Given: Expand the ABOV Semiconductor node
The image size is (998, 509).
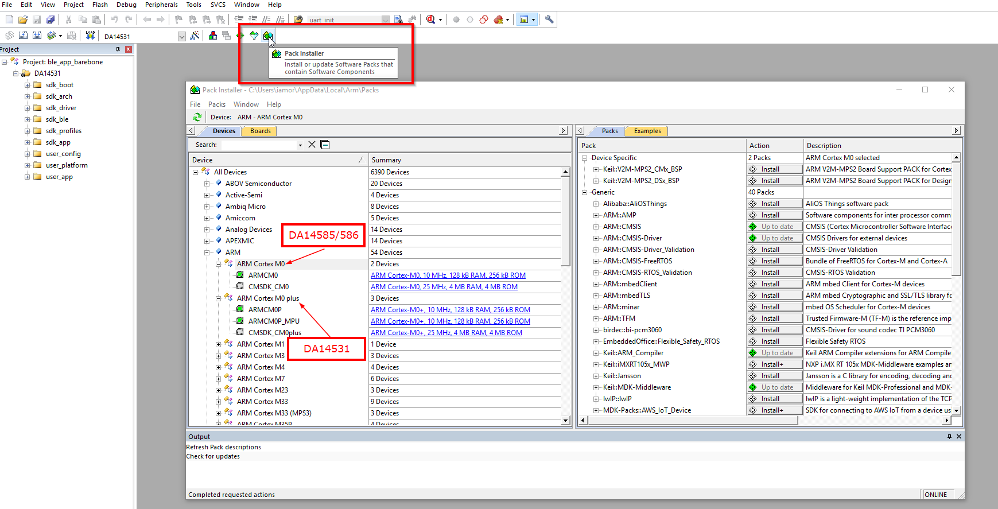Looking at the screenshot, I should [207, 184].
